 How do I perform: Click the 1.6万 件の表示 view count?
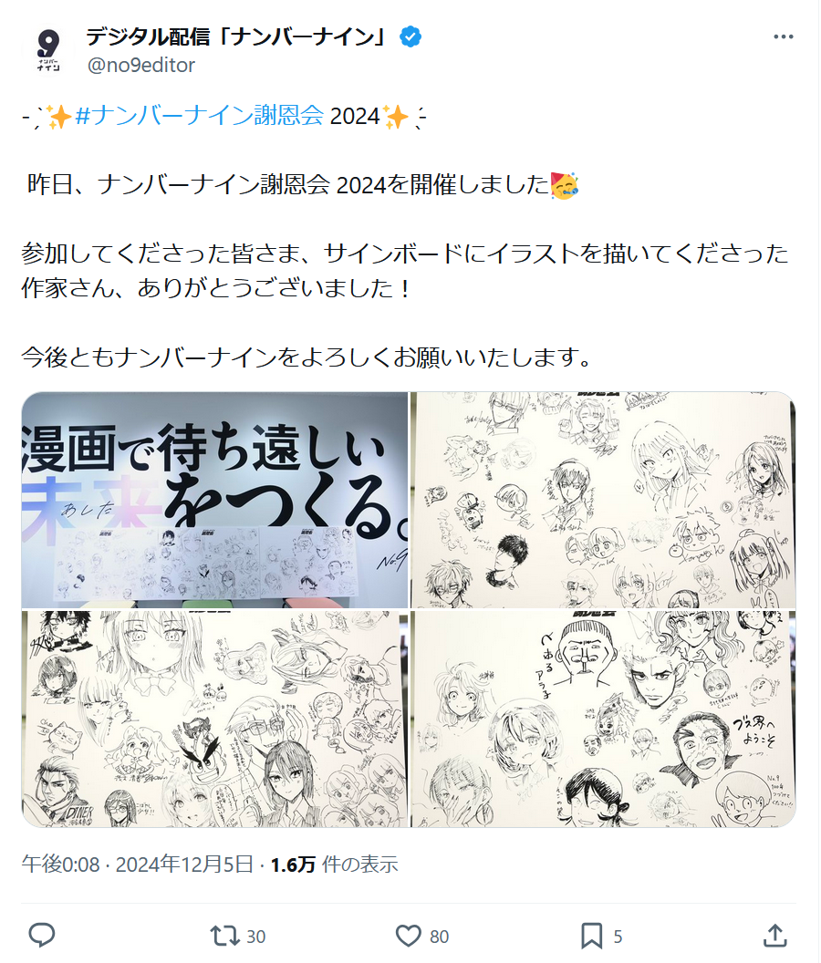tap(334, 865)
